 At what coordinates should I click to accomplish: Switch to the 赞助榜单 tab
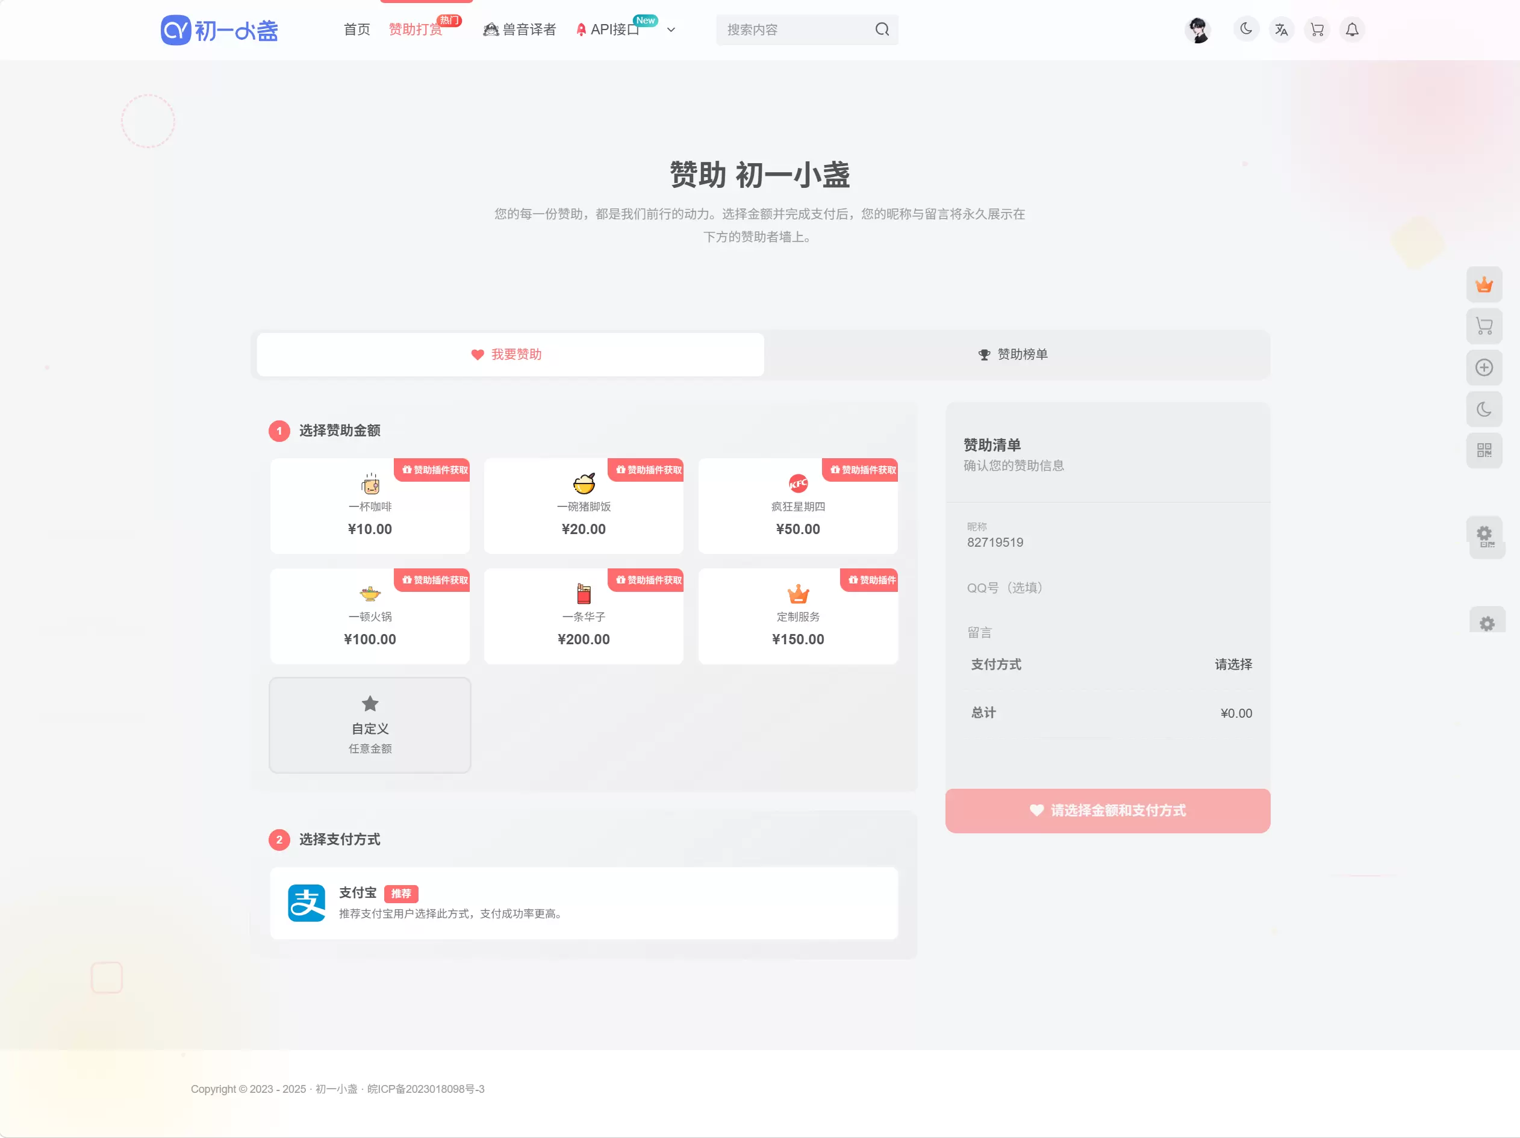pos(1013,355)
